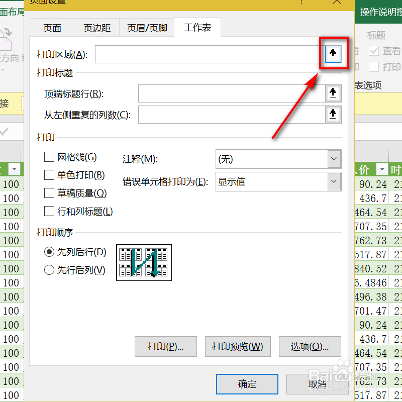Open 打印预览 from the dialog

point(238,346)
